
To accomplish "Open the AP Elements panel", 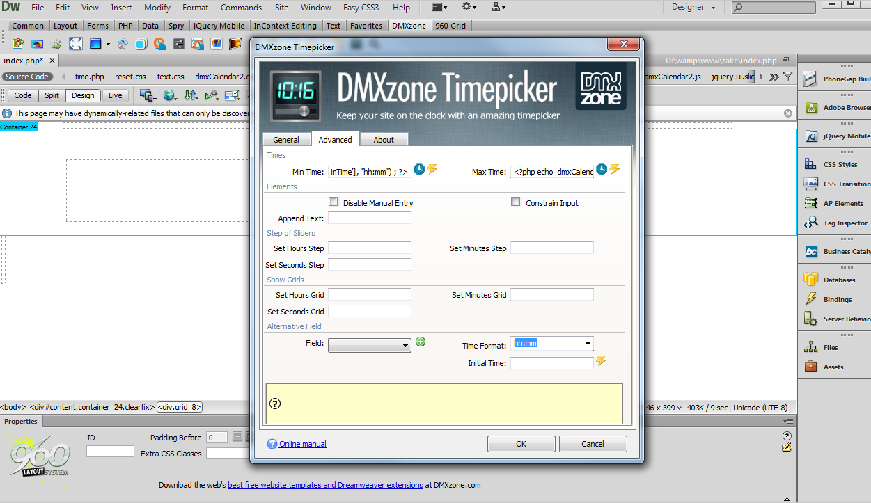I will (x=835, y=204).
